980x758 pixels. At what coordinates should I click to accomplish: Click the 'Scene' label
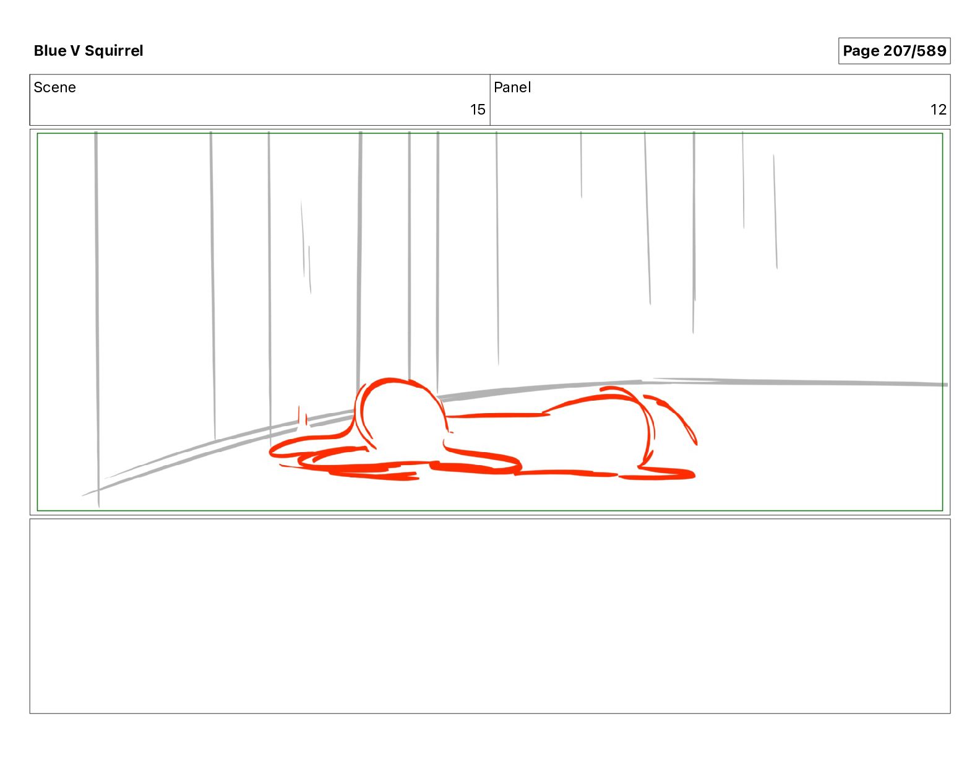(55, 87)
